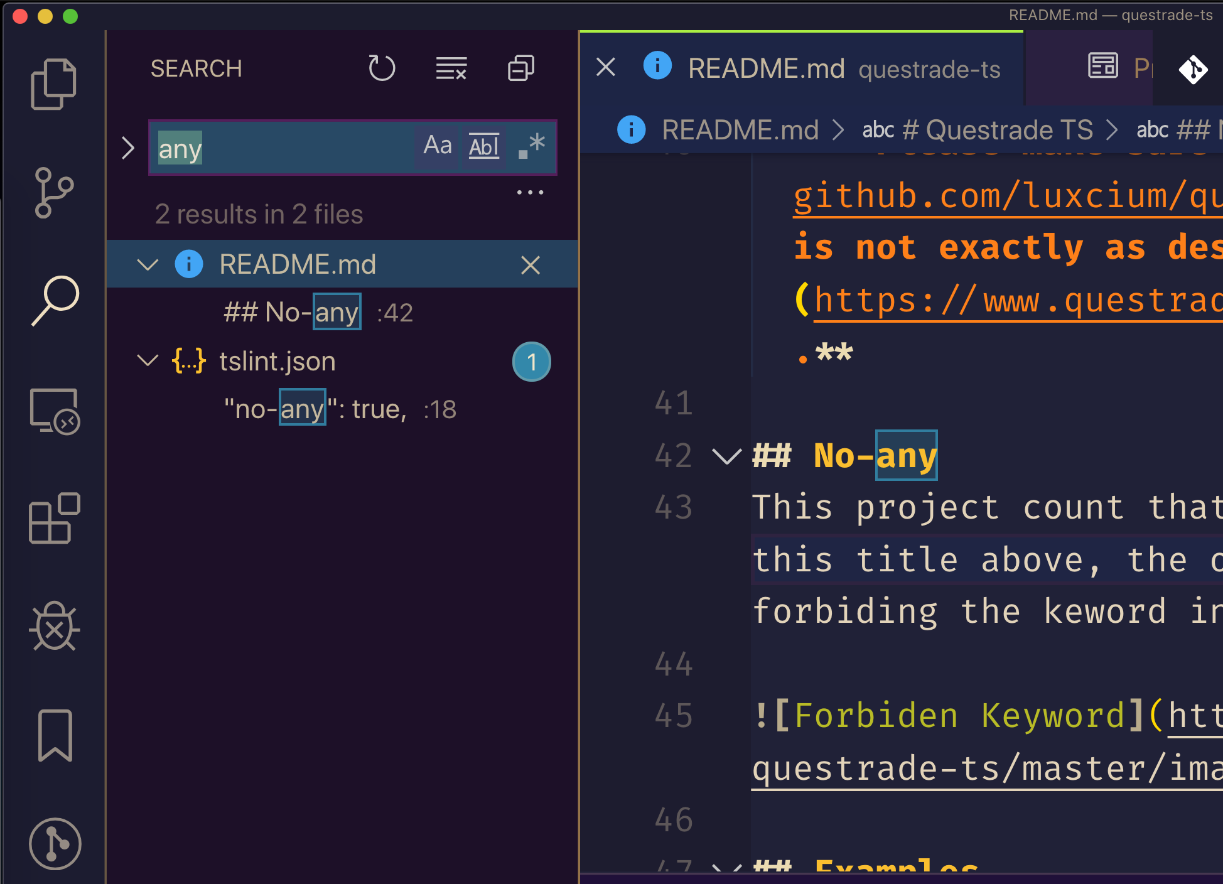The height and width of the screenshot is (884, 1223).
Task: Open Bookmarks view in activity bar
Action: [55, 735]
